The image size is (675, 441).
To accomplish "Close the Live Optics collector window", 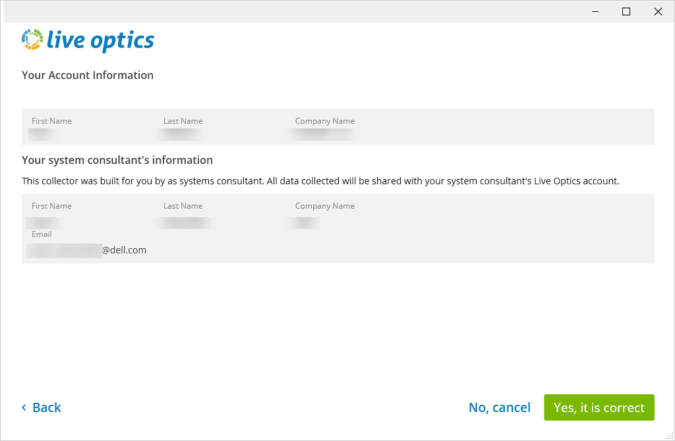I will pyautogui.click(x=658, y=11).
